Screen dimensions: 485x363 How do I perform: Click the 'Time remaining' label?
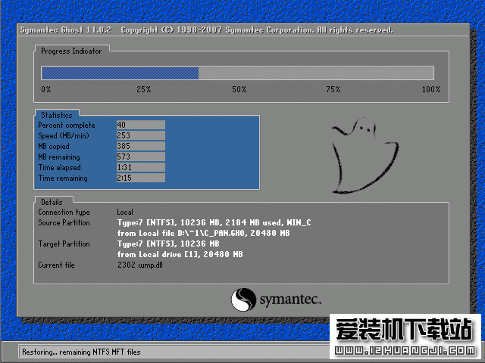[63, 178]
